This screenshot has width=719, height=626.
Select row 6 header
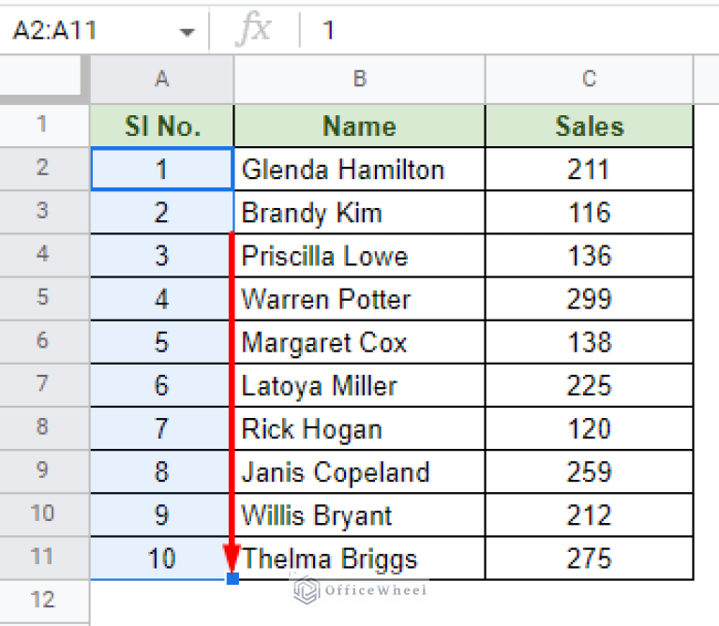pyautogui.click(x=44, y=342)
